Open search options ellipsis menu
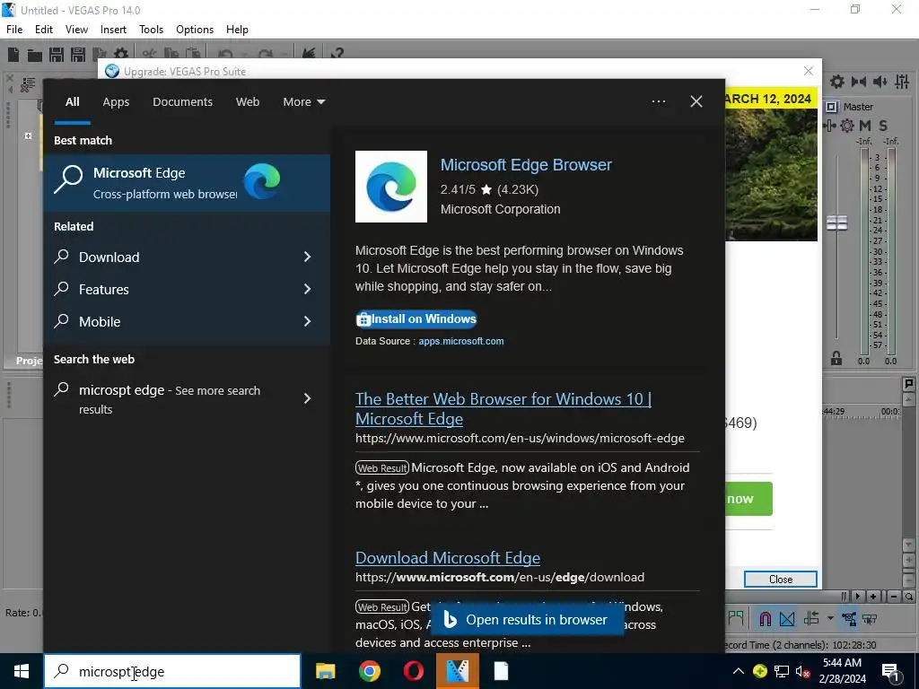Screen dimensions: 919x689 point(659,101)
